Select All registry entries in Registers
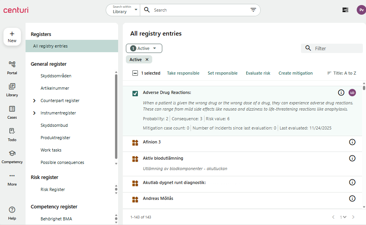 point(50,46)
